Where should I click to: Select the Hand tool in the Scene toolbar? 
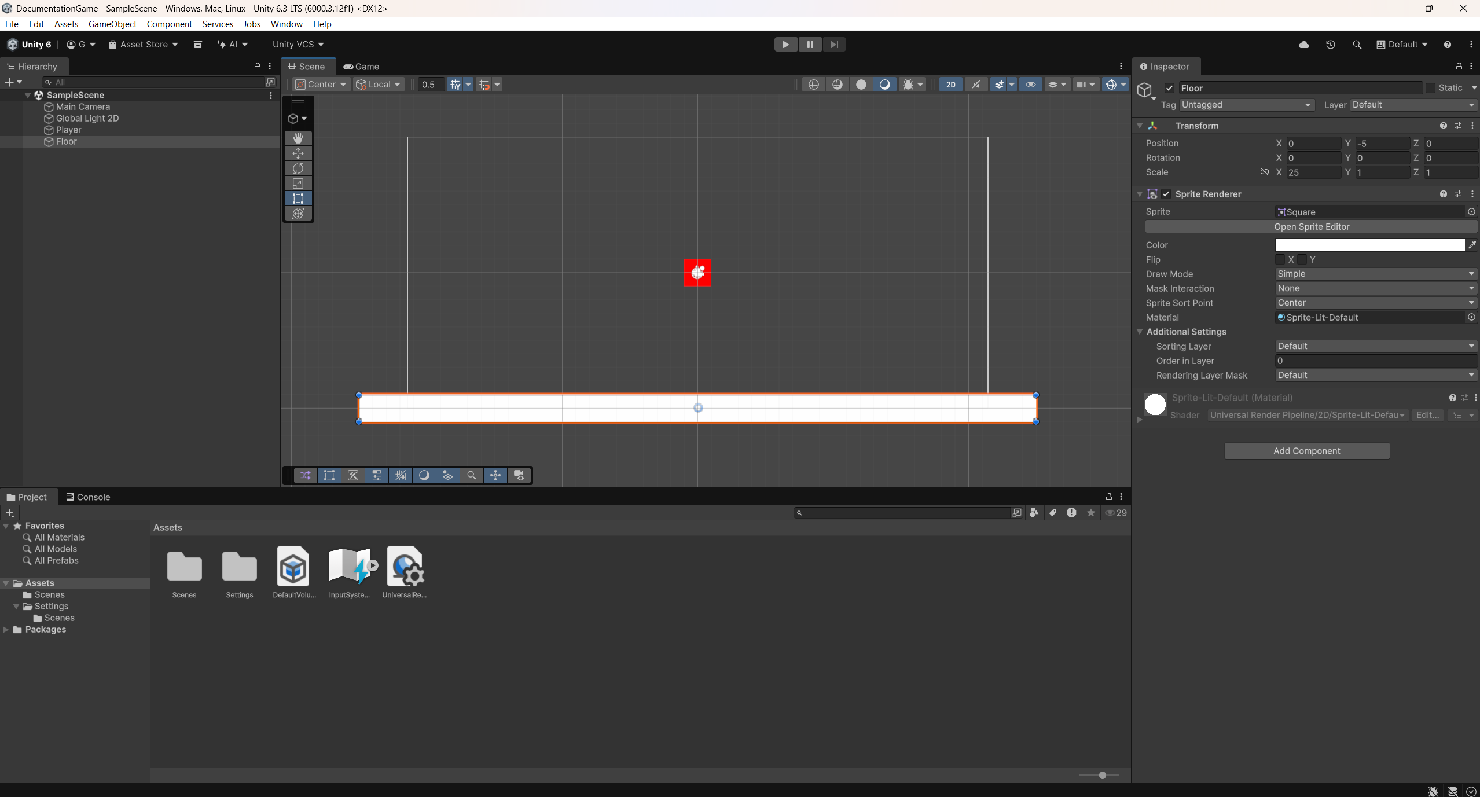click(298, 137)
